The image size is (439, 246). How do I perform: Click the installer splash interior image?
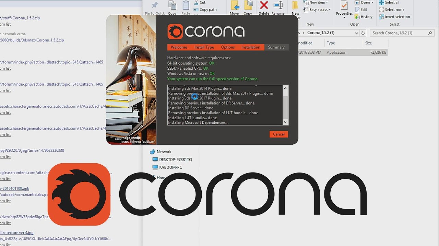click(x=131, y=80)
